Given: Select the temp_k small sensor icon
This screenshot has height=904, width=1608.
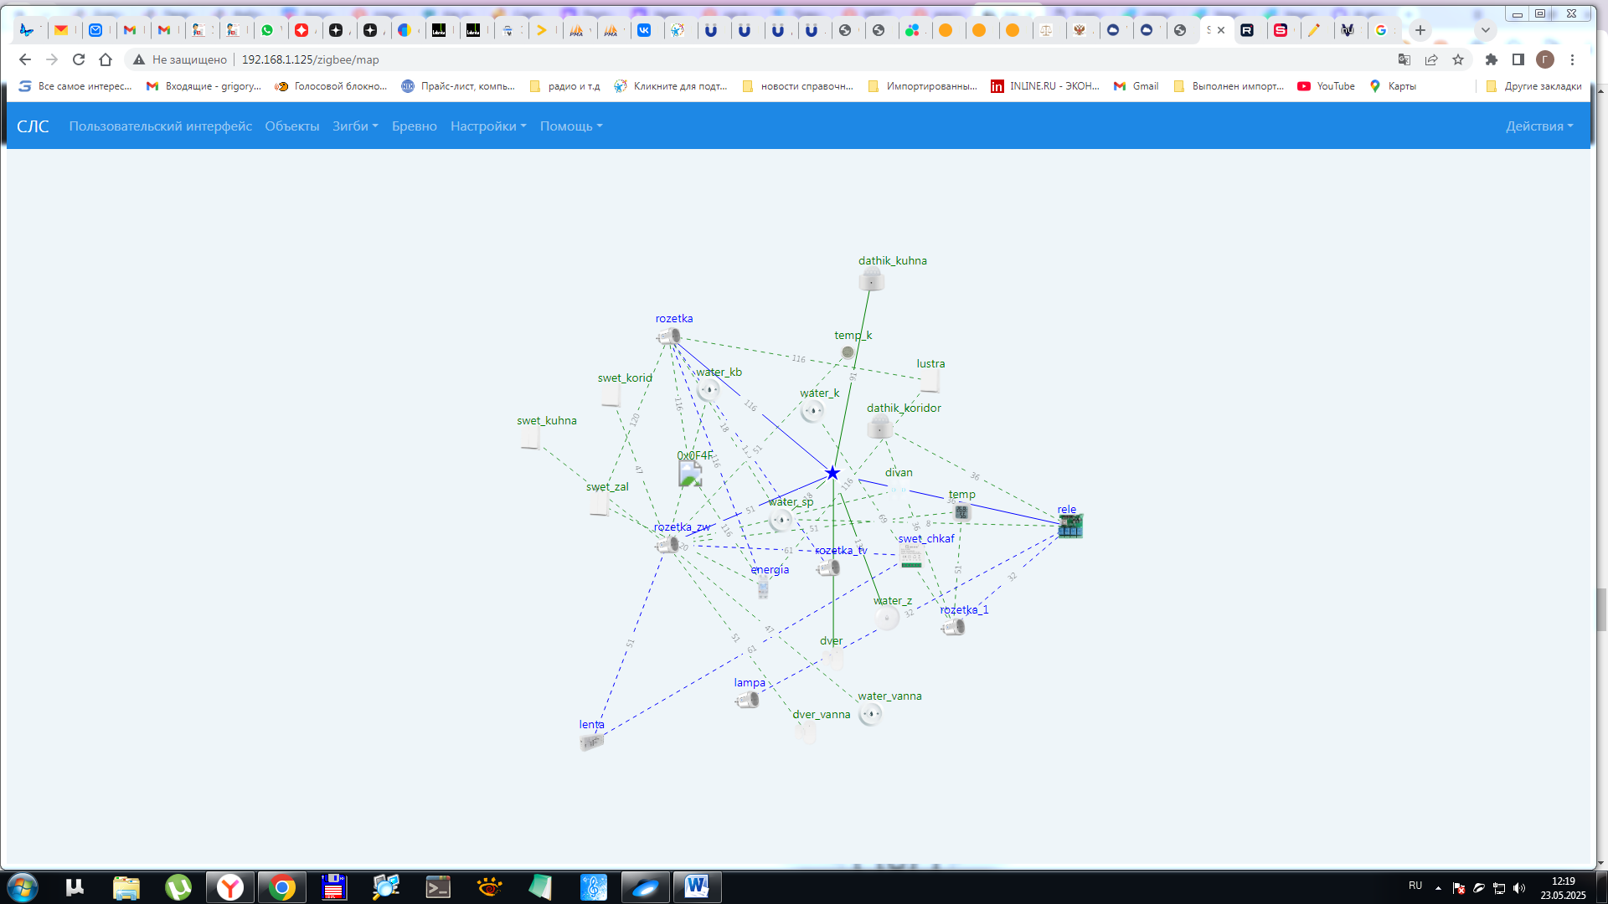Looking at the screenshot, I should [x=848, y=352].
